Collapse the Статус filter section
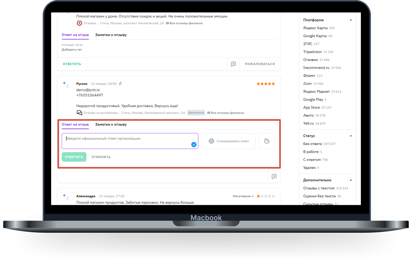Screen dimensions: 412x261 [351, 136]
